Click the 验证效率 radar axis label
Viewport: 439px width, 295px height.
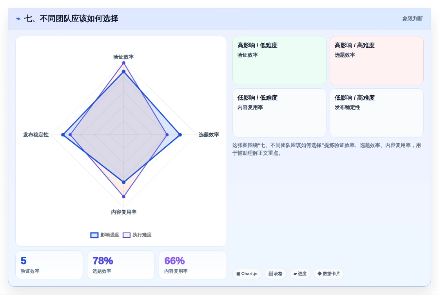[x=123, y=57]
